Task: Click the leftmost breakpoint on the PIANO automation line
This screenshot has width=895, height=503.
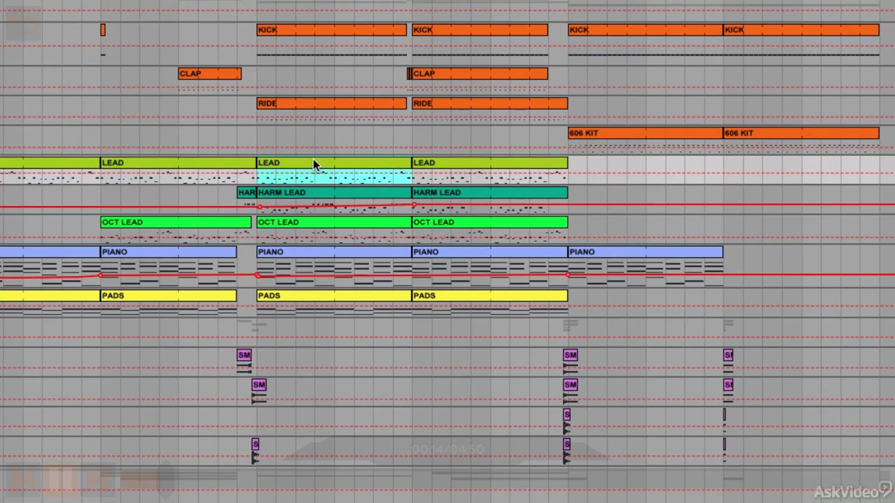Action: tap(101, 275)
